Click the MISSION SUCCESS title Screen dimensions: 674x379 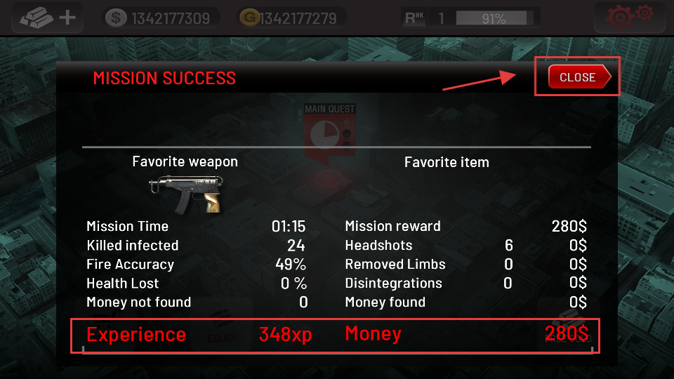164,78
